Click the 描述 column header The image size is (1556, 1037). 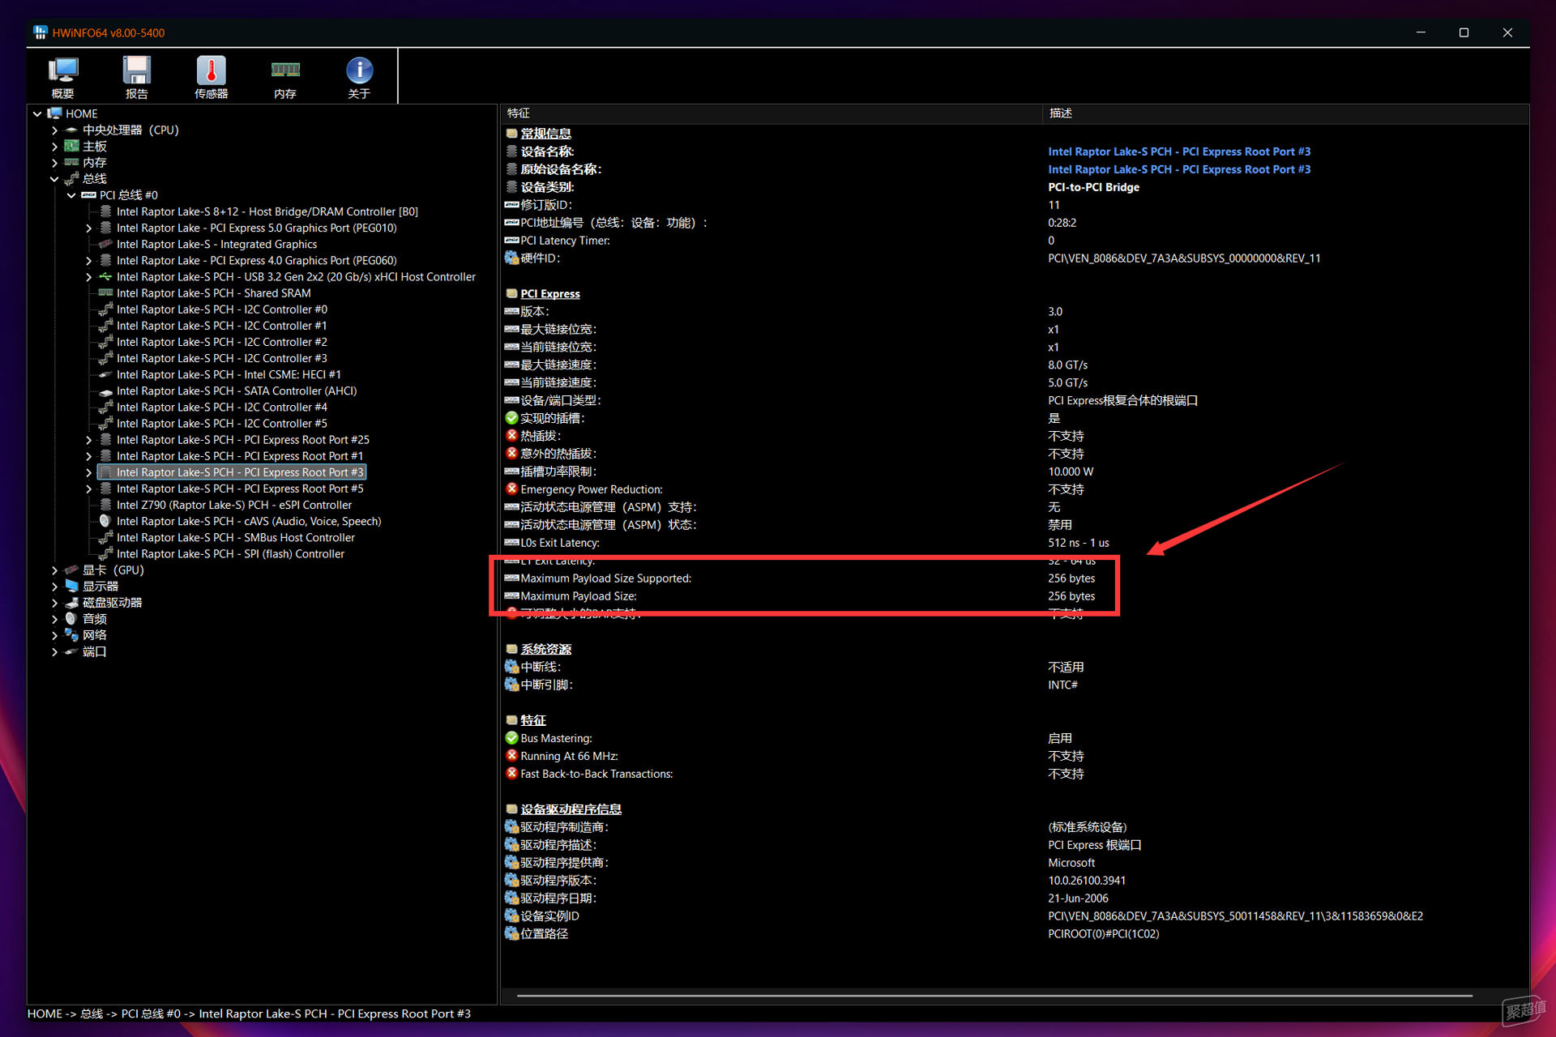pyautogui.click(x=1285, y=113)
